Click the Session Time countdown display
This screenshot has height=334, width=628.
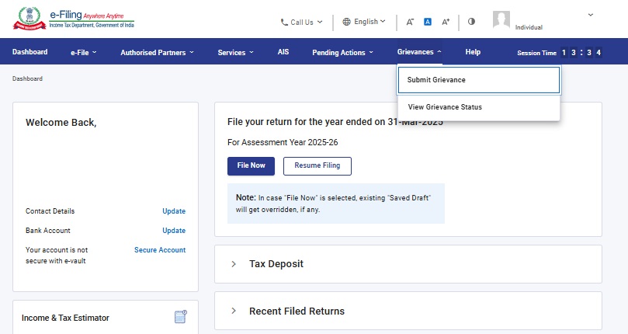point(560,53)
